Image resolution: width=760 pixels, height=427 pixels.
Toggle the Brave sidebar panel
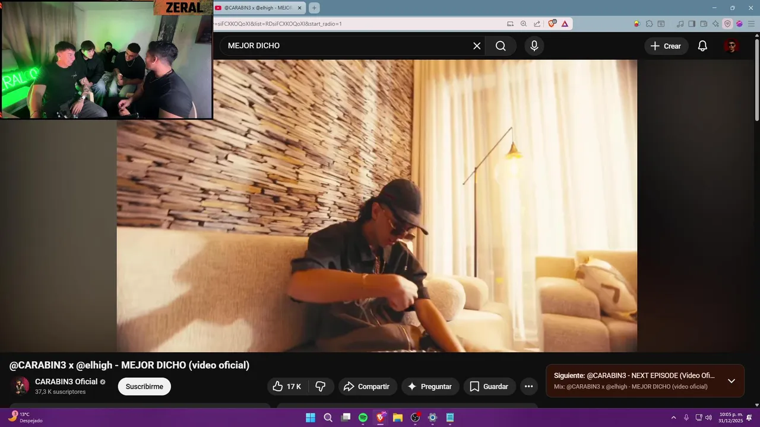click(x=692, y=24)
